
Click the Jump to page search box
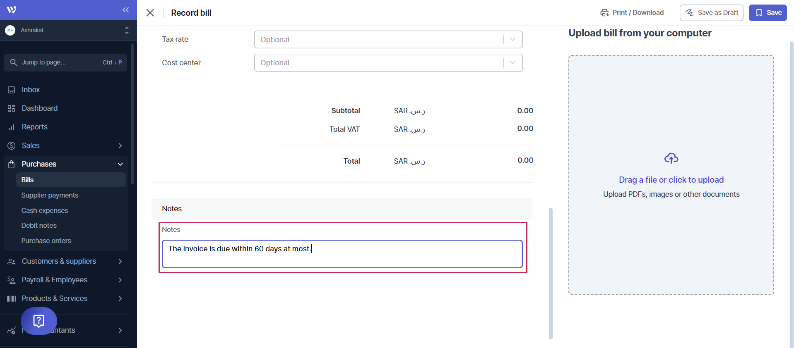pyautogui.click(x=65, y=62)
